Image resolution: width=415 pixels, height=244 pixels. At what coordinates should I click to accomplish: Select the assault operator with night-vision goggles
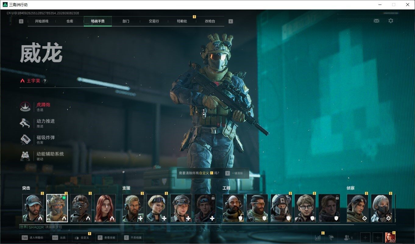click(81, 208)
